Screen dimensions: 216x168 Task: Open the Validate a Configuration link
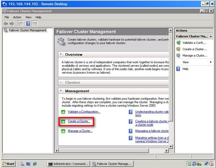84,112
